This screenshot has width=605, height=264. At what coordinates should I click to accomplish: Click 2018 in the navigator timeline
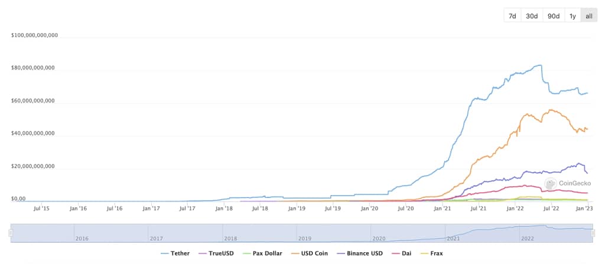pyautogui.click(x=230, y=239)
